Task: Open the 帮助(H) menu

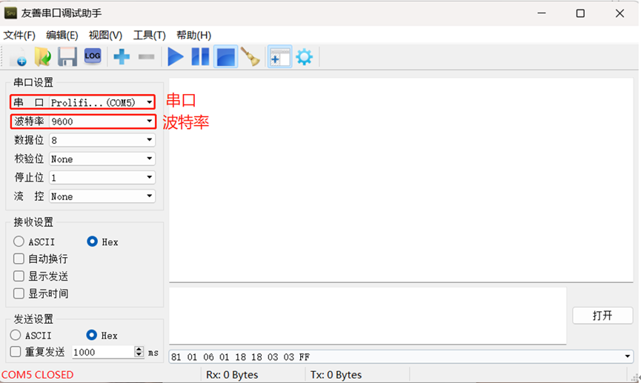Action: (x=193, y=35)
